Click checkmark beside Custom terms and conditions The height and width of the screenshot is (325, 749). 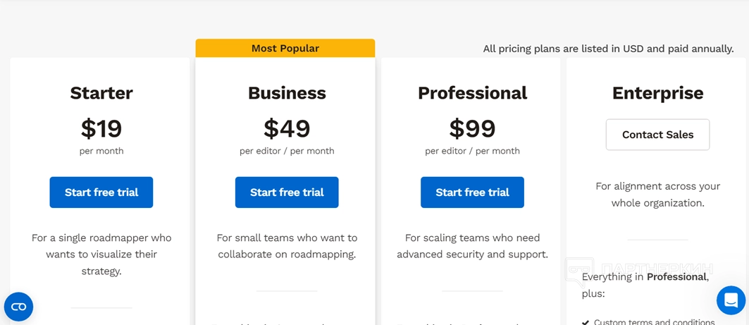coord(586,322)
